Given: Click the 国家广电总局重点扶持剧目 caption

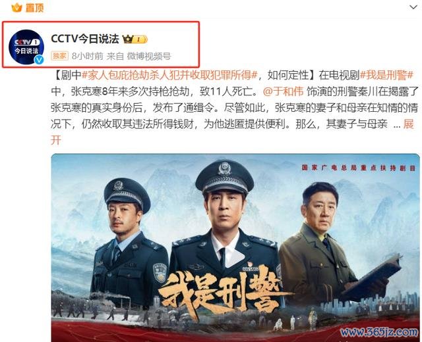Looking at the screenshot, I should (359, 168).
